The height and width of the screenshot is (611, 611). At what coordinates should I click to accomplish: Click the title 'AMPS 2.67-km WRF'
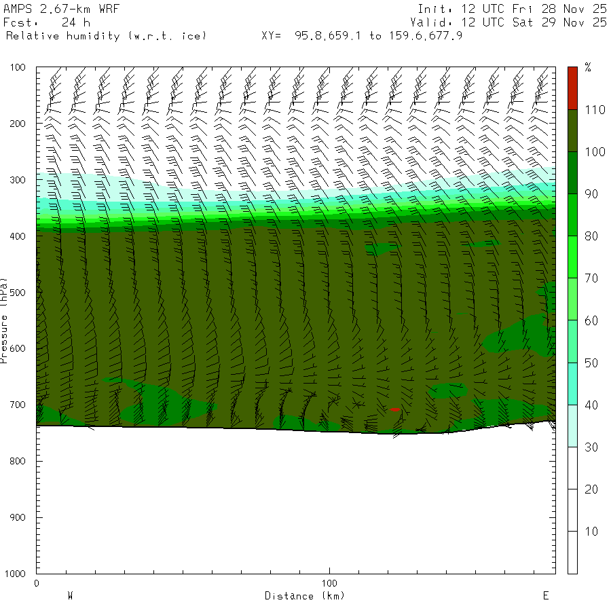tap(61, 9)
